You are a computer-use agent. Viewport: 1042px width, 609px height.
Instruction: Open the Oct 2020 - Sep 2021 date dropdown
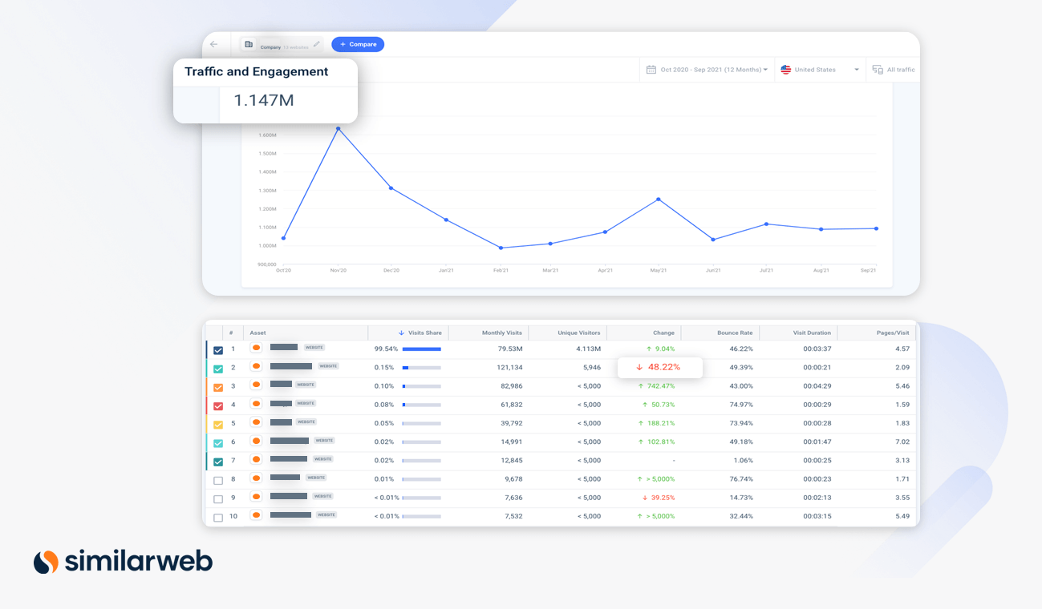pos(707,70)
